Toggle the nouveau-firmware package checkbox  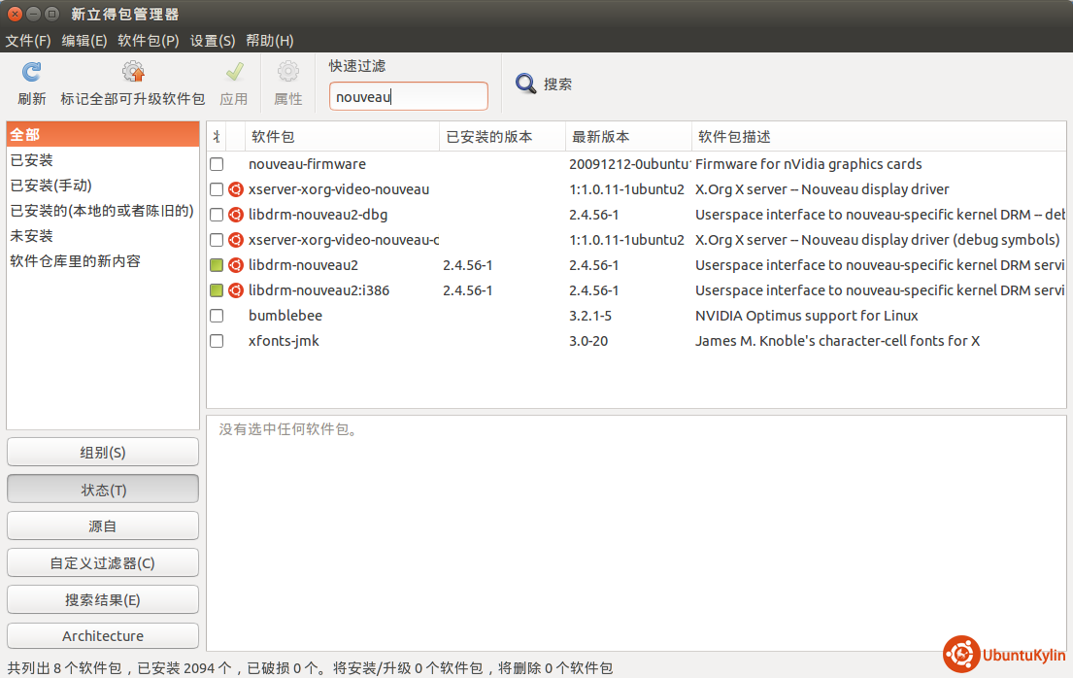pyautogui.click(x=217, y=164)
